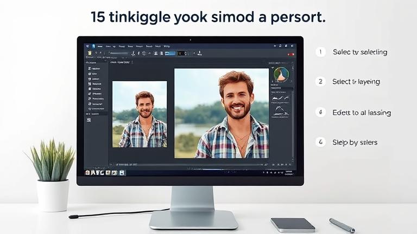Click the black numeric value box in the toolbar
The image size is (417, 234).
pos(182,53)
